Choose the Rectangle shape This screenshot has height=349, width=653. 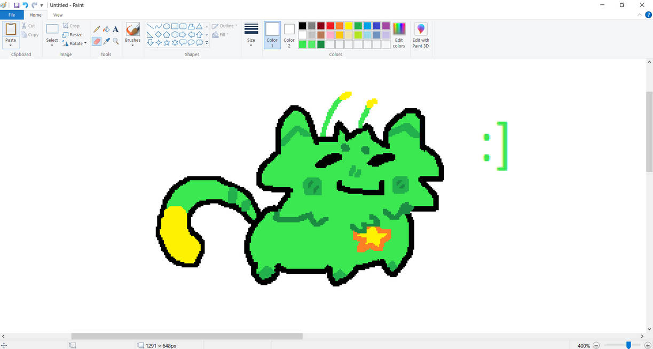click(x=175, y=26)
